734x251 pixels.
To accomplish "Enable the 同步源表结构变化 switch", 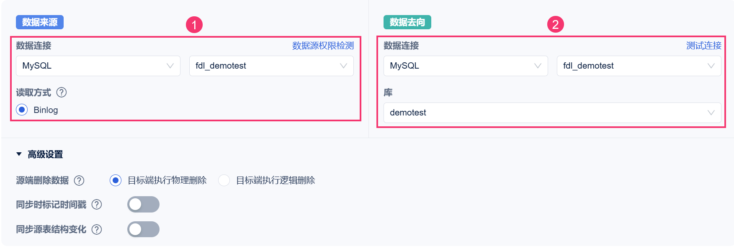I will click(x=143, y=229).
